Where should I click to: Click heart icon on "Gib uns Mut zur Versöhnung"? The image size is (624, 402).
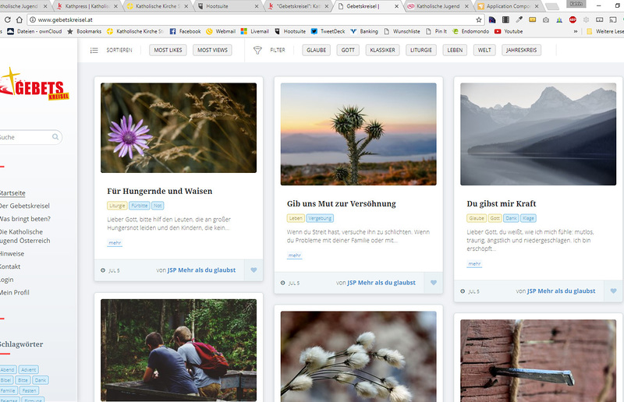[x=434, y=283]
